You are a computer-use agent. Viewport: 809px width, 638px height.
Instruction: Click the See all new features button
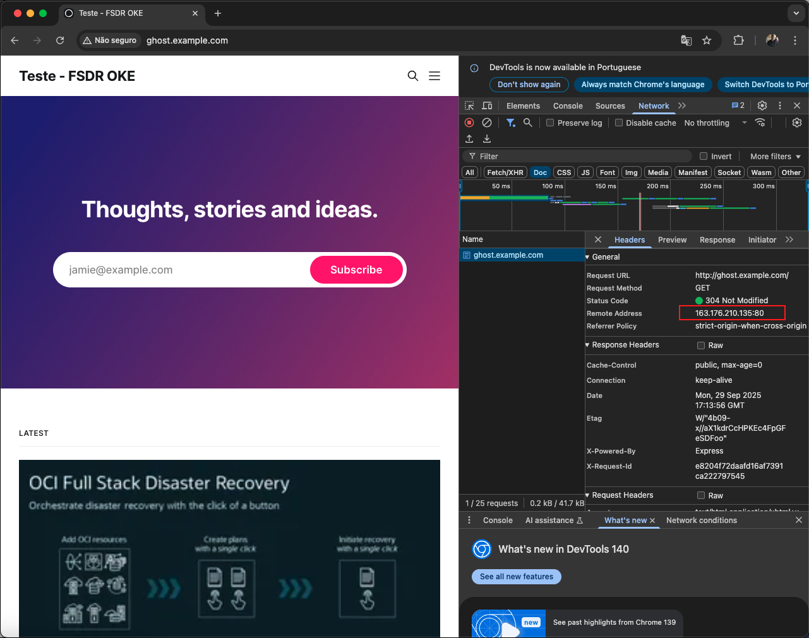click(x=516, y=577)
